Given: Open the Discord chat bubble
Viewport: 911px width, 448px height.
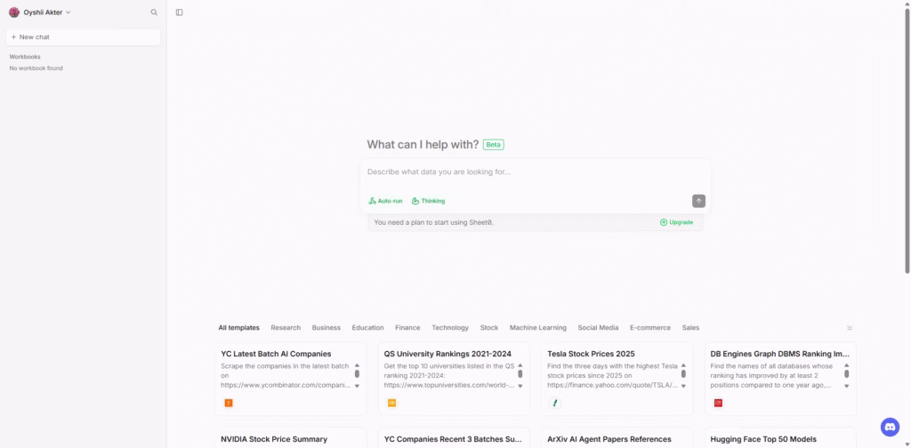Looking at the screenshot, I should point(890,428).
